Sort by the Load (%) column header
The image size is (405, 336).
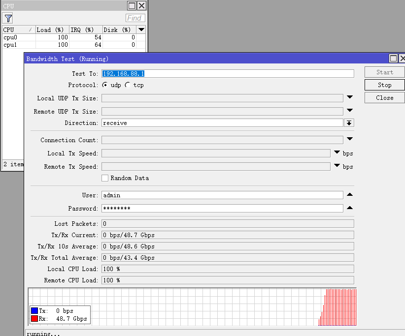(x=51, y=30)
